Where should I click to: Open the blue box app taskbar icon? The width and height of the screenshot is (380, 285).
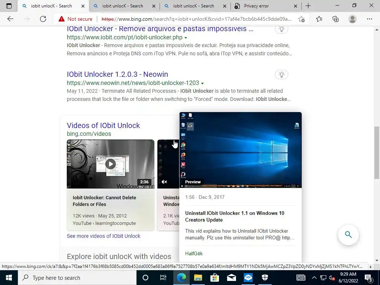coord(248,278)
